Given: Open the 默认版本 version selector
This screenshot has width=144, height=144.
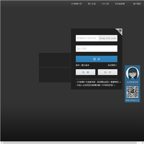Looking at the screenshot, I should [x=86, y=65].
